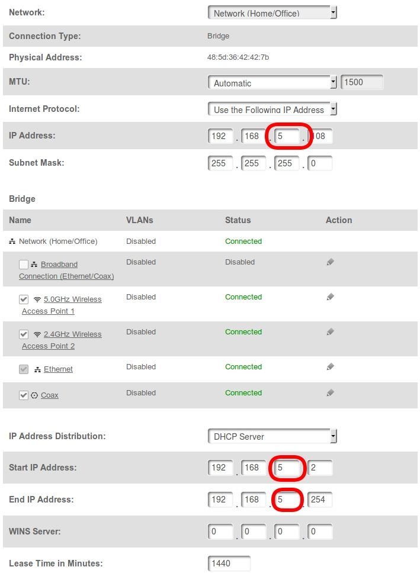420x583 pixels.
Task: Click the edit pencil for Ethernet row
Action: [x=331, y=367]
